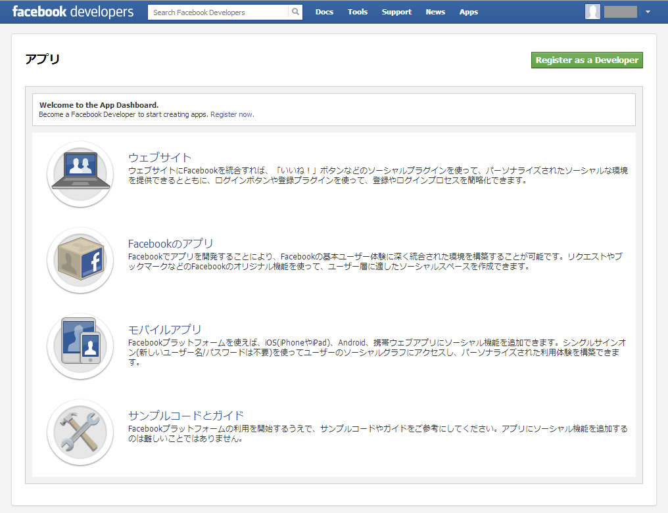The height and width of the screenshot is (513, 668).
Task: Click Register as a Developer button
Action: tap(586, 60)
